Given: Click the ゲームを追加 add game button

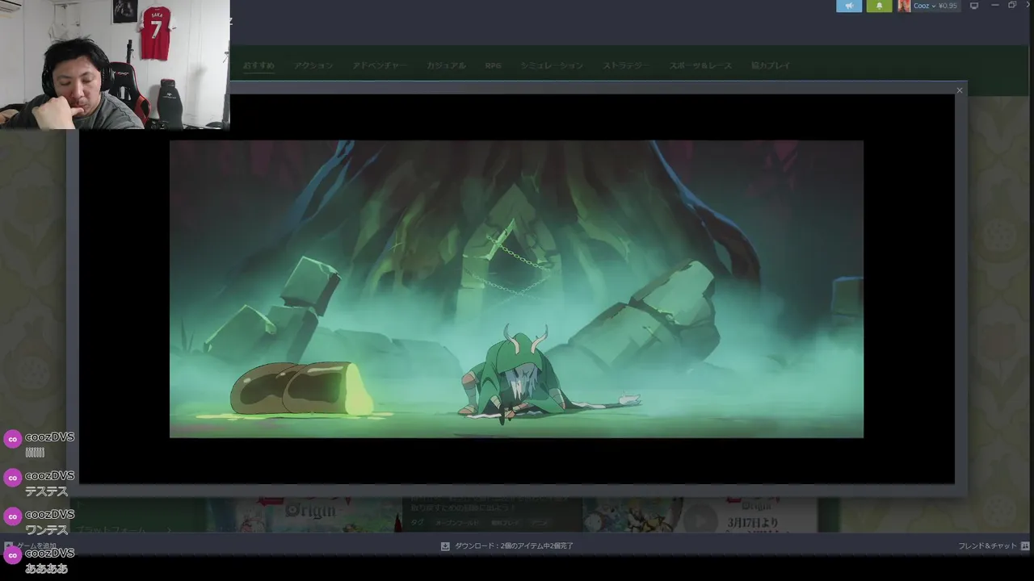Looking at the screenshot, I should click(31, 546).
